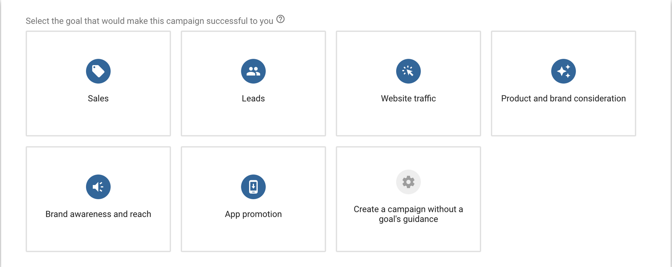Click the "Select the goal" heading text
The width and height of the screenshot is (672, 267).
pyautogui.click(x=149, y=21)
